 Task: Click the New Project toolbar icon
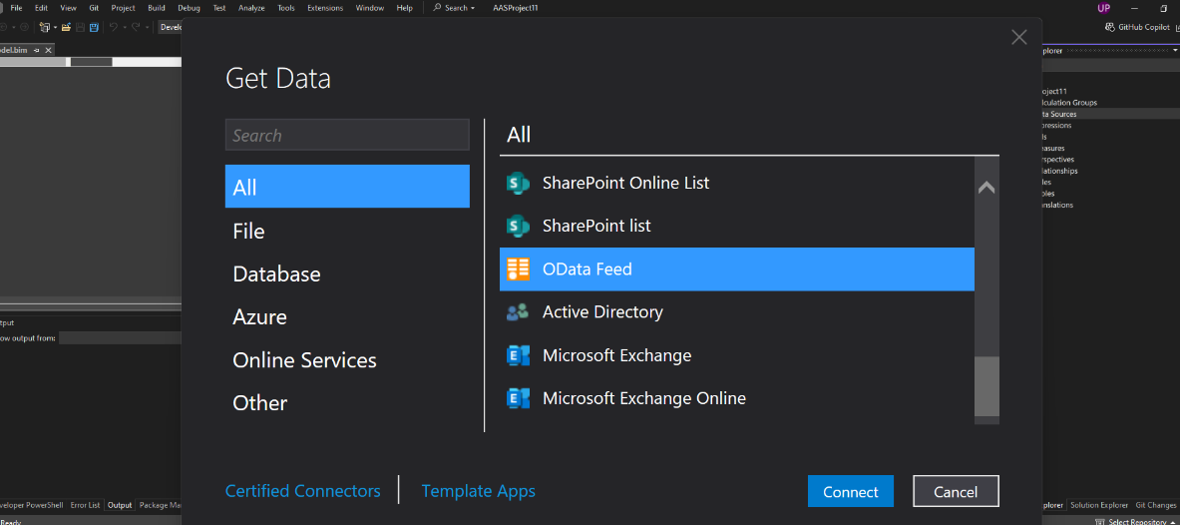pos(45,27)
